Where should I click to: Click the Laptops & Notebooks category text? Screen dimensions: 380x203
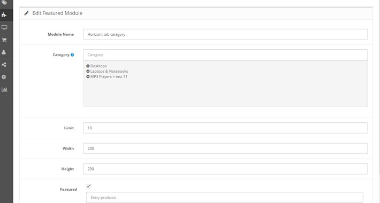[109, 71]
